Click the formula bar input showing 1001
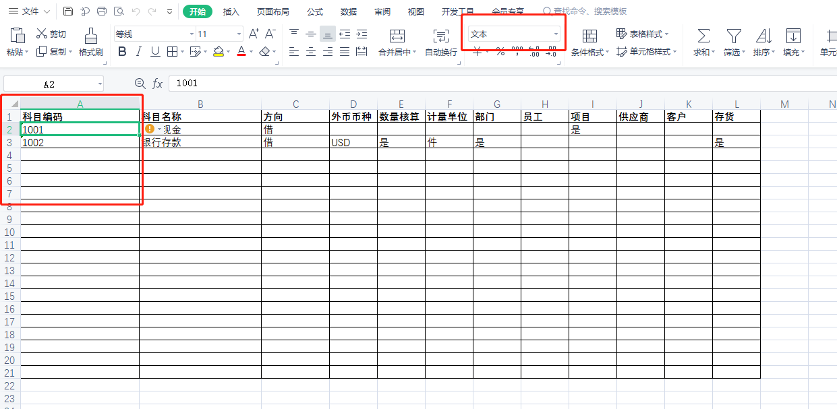837x409 pixels. (502, 83)
